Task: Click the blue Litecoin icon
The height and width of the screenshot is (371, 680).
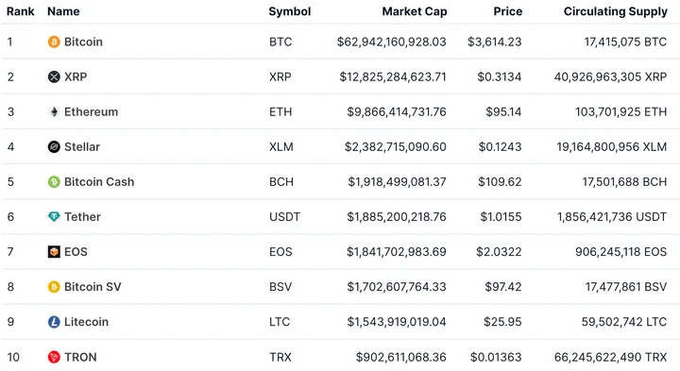Action: point(54,322)
